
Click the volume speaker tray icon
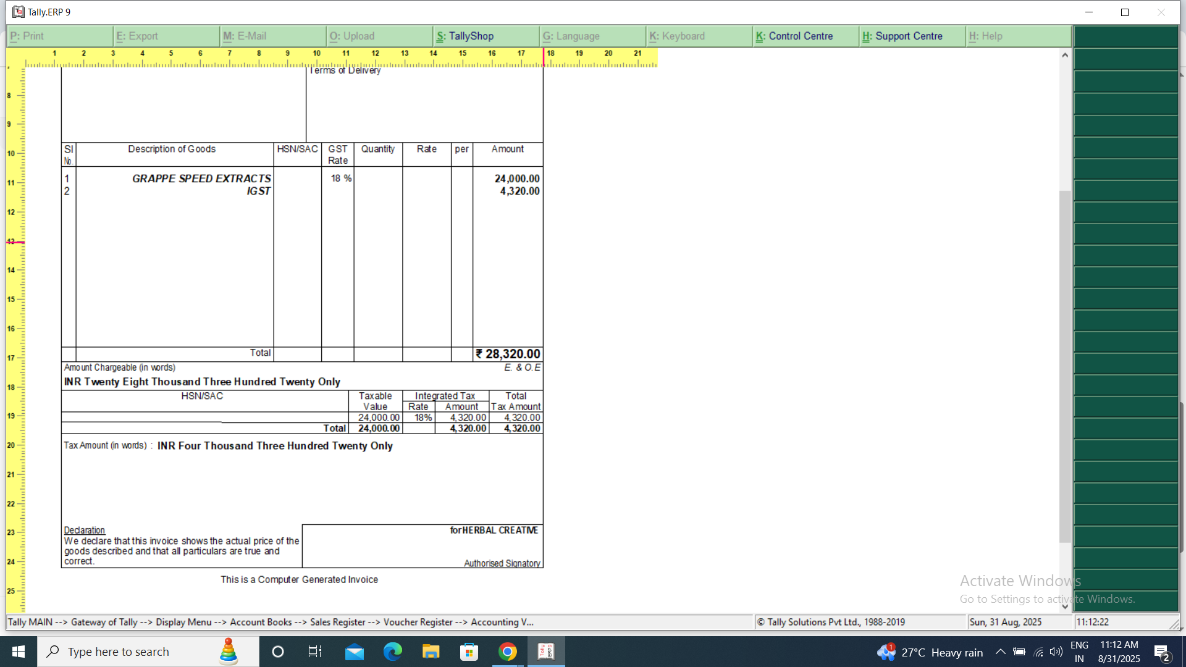pyautogui.click(x=1056, y=652)
